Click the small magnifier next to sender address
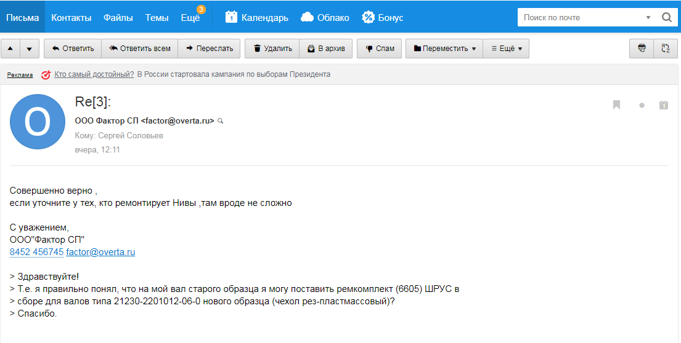 221,121
